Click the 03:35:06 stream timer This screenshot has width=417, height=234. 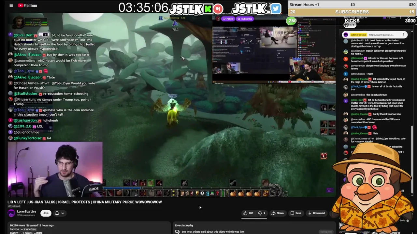click(x=143, y=7)
